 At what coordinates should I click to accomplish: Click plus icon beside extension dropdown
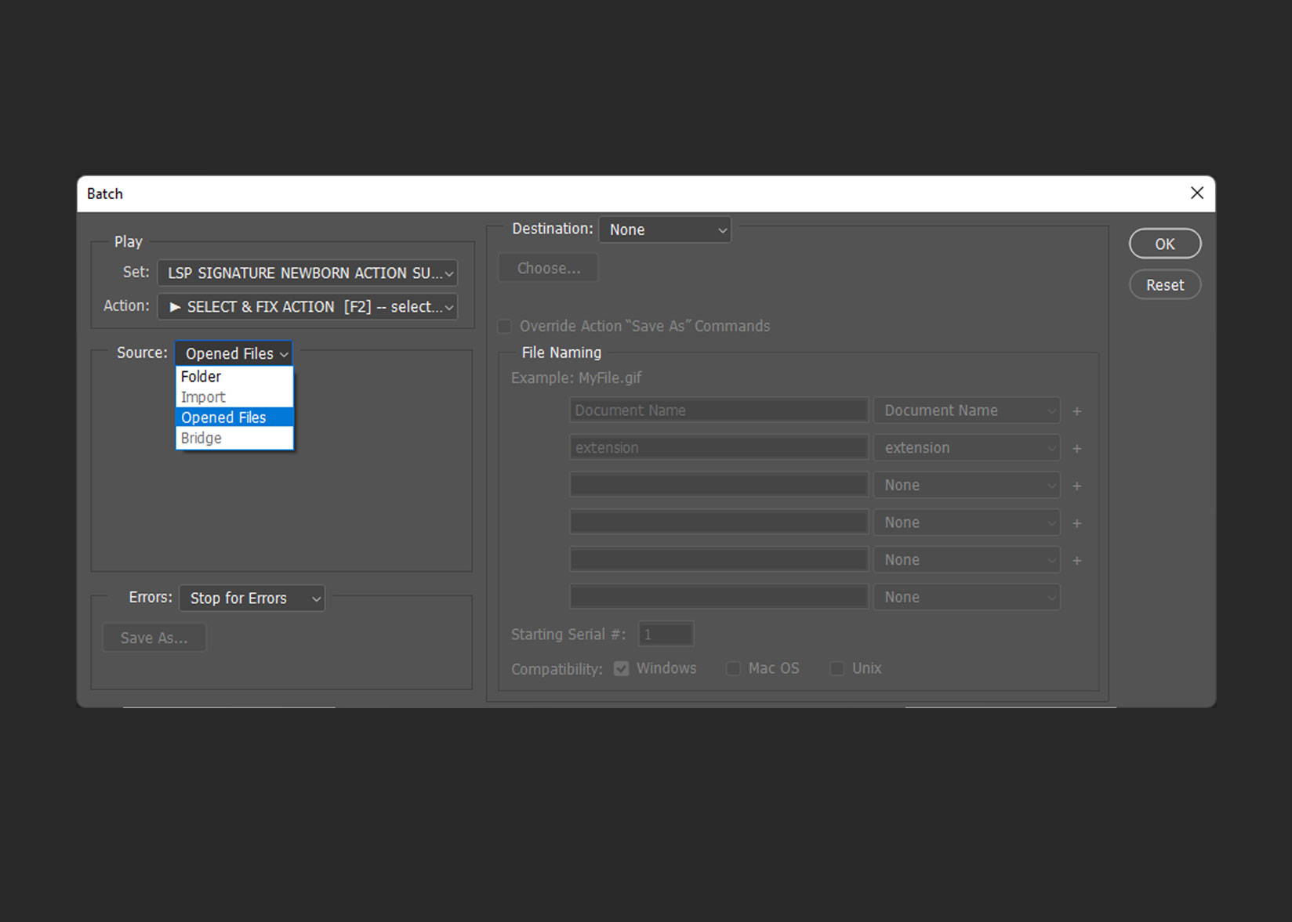[1077, 449]
